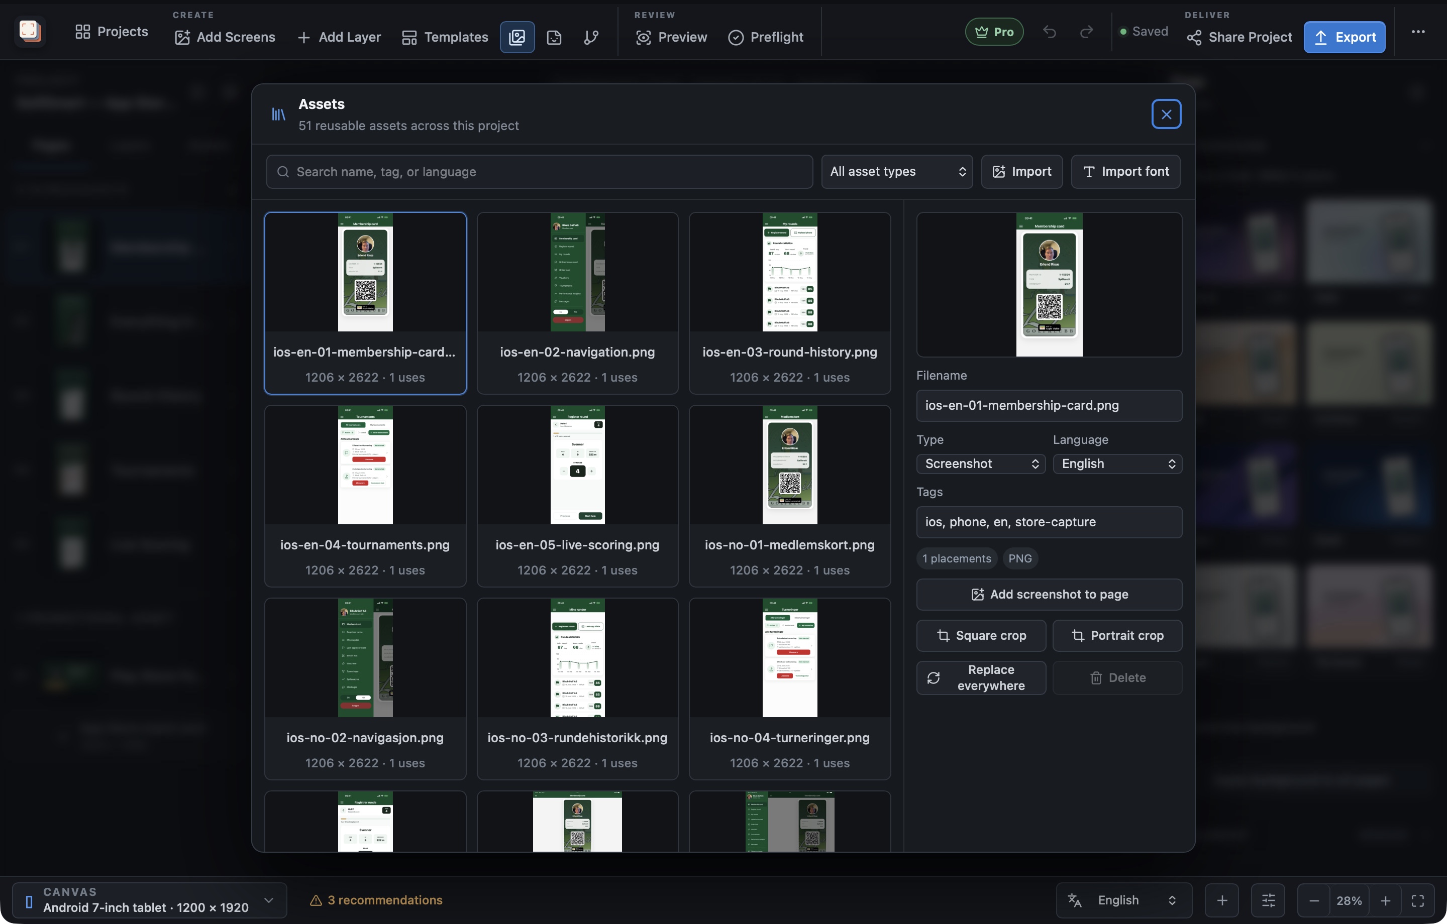This screenshot has width=1447, height=924.
Task: Open the branch/versions icon in toolbar
Action: click(x=591, y=37)
